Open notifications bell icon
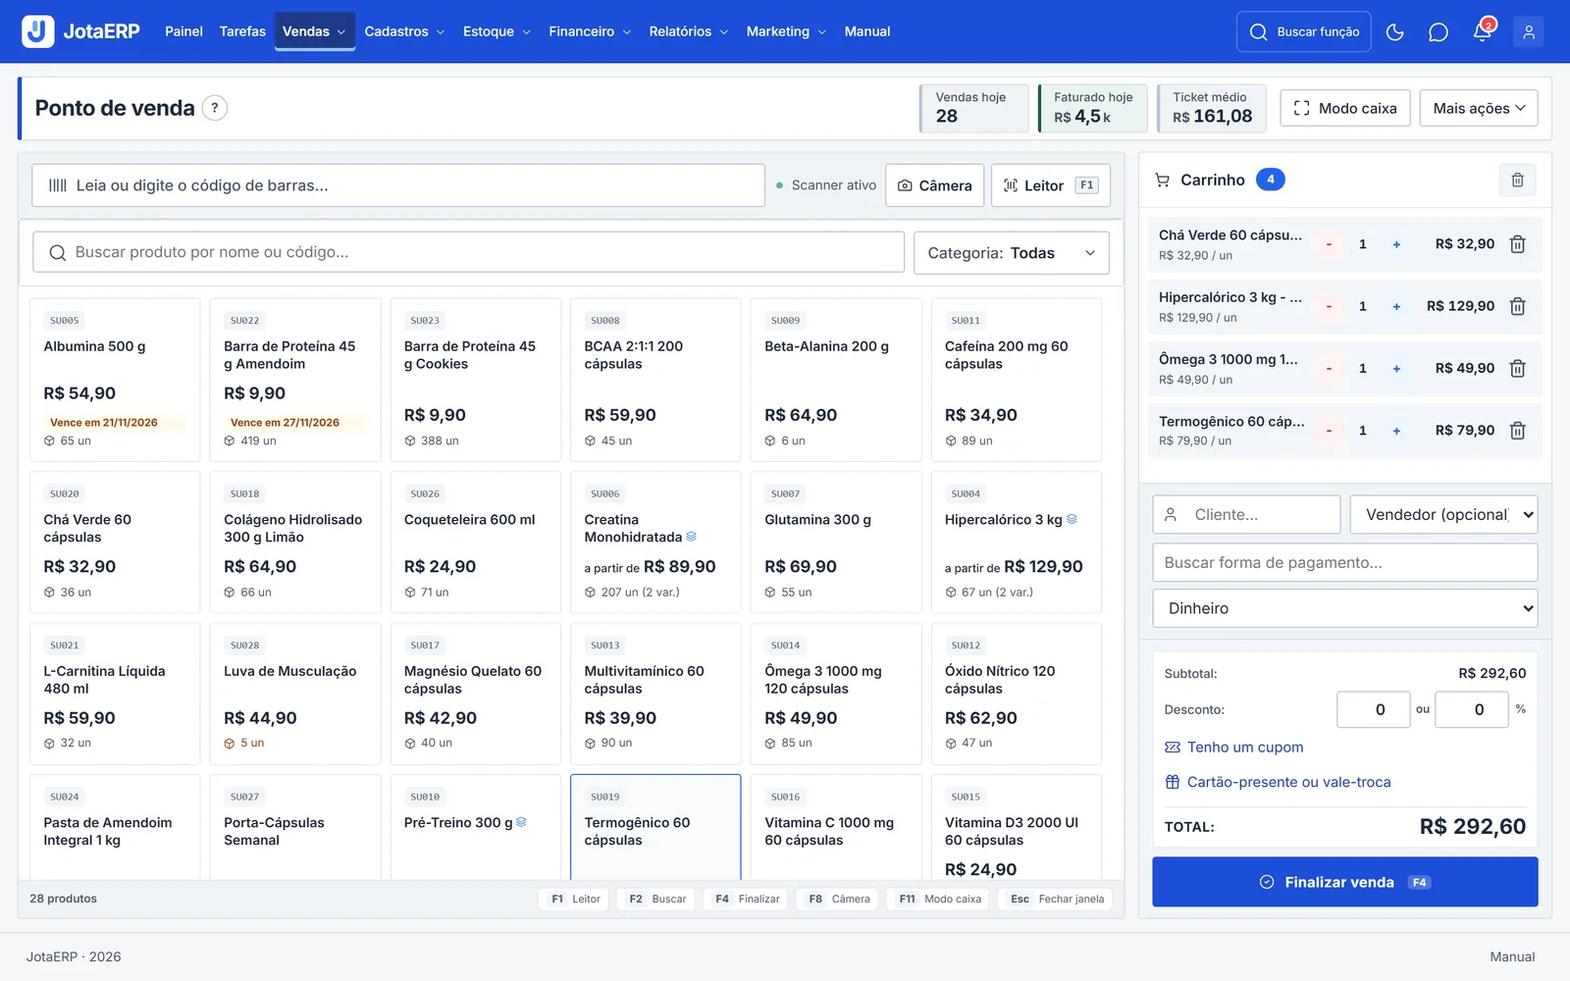Viewport: 1570px width, 981px height. pyautogui.click(x=1483, y=32)
